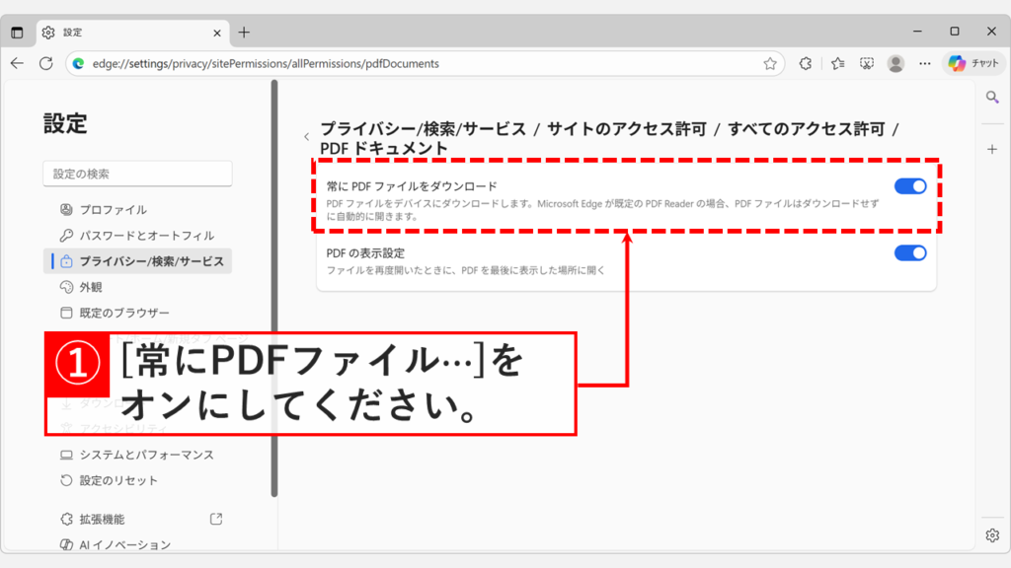Click inside the 設定の検索 search field

point(136,173)
